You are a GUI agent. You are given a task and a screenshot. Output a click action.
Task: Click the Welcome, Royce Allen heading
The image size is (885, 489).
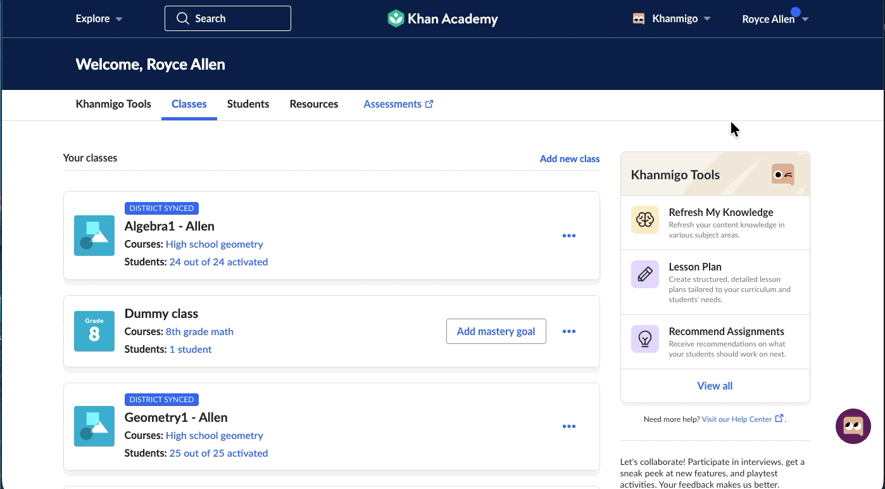(x=151, y=64)
